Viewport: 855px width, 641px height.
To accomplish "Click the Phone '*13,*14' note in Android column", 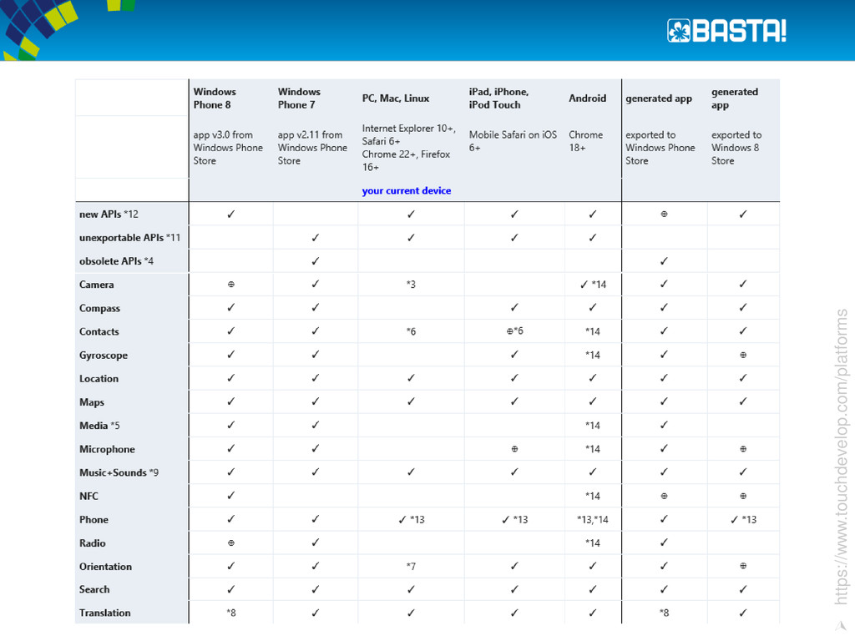I will point(593,519).
